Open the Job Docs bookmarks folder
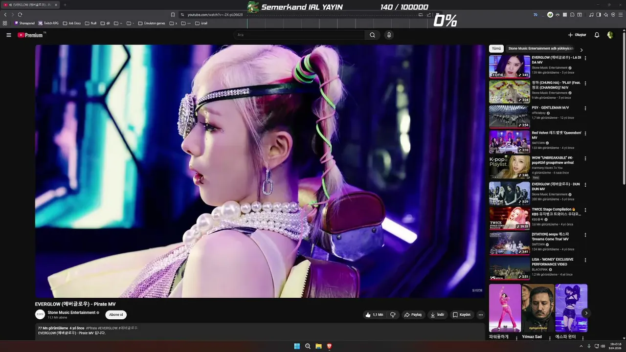The height and width of the screenshot is (352, 626). click(x=72, y=23)
